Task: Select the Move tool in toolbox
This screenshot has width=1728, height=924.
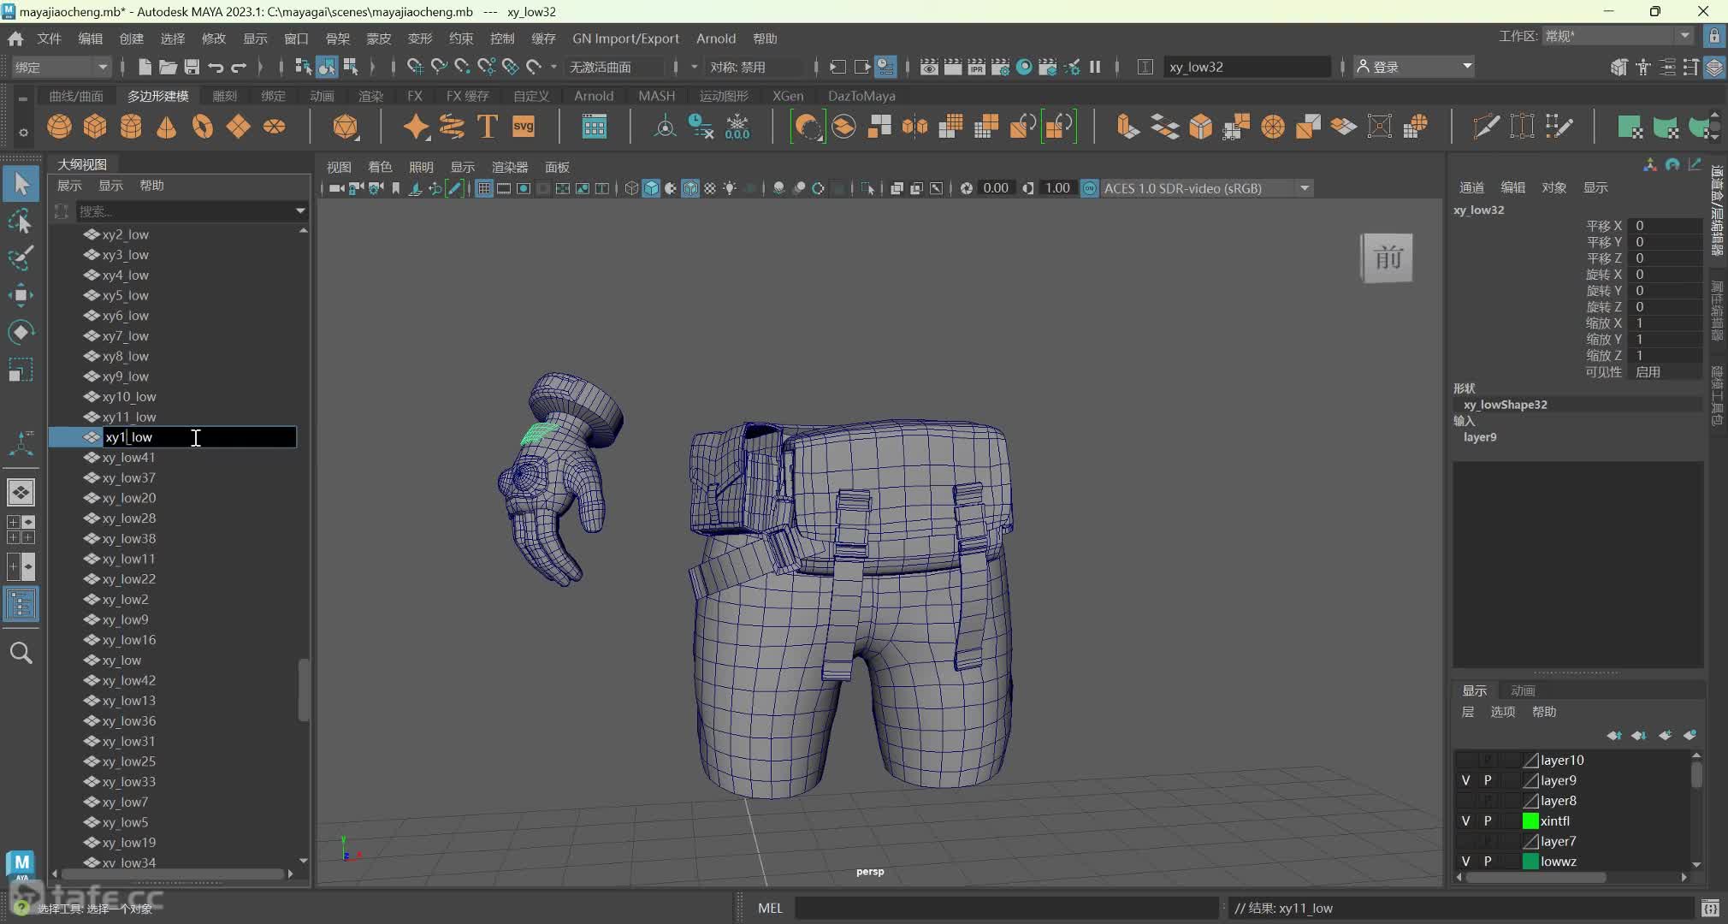Action: (21, 295)
